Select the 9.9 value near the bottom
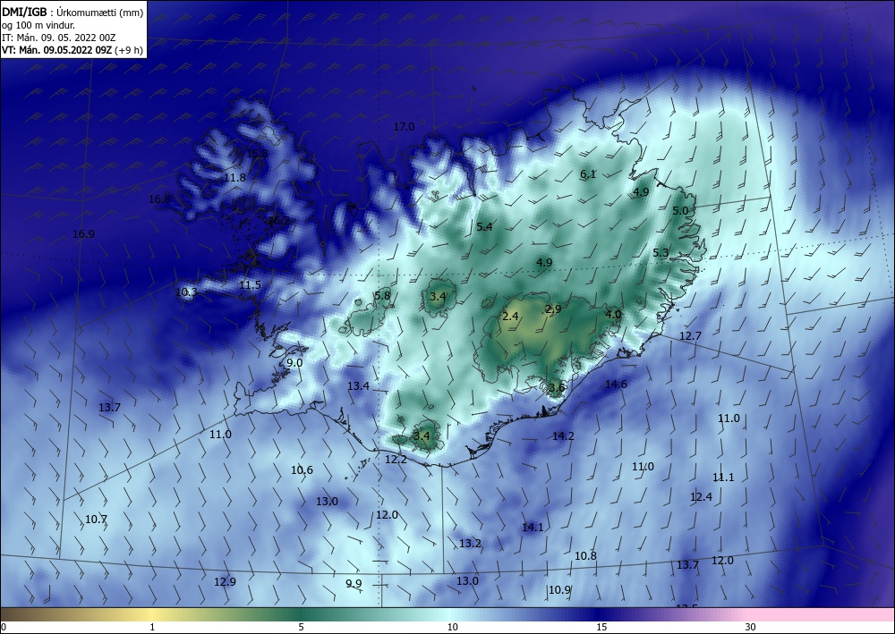Image resolution: width=895 pixels, height=634 pixels. tap(354, 583)
